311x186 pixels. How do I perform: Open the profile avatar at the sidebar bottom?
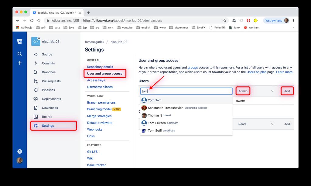pyautogui.click(x=19, y=160)
